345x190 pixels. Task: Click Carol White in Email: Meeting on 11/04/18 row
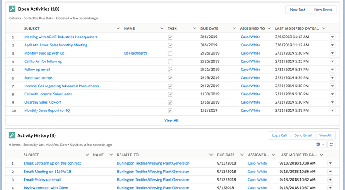click(x=257, y=172)
